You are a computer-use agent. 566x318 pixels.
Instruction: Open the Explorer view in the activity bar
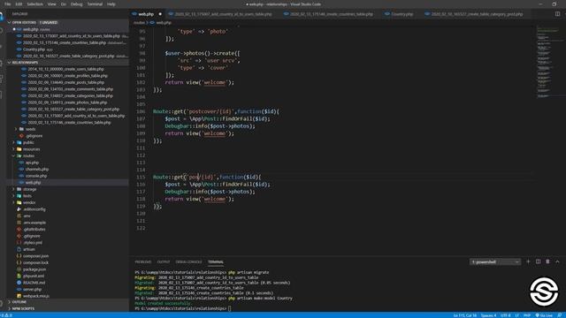[2, 16]
